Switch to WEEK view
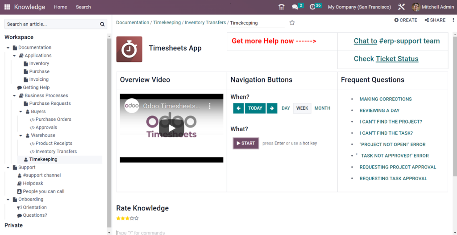 [302, 108]
